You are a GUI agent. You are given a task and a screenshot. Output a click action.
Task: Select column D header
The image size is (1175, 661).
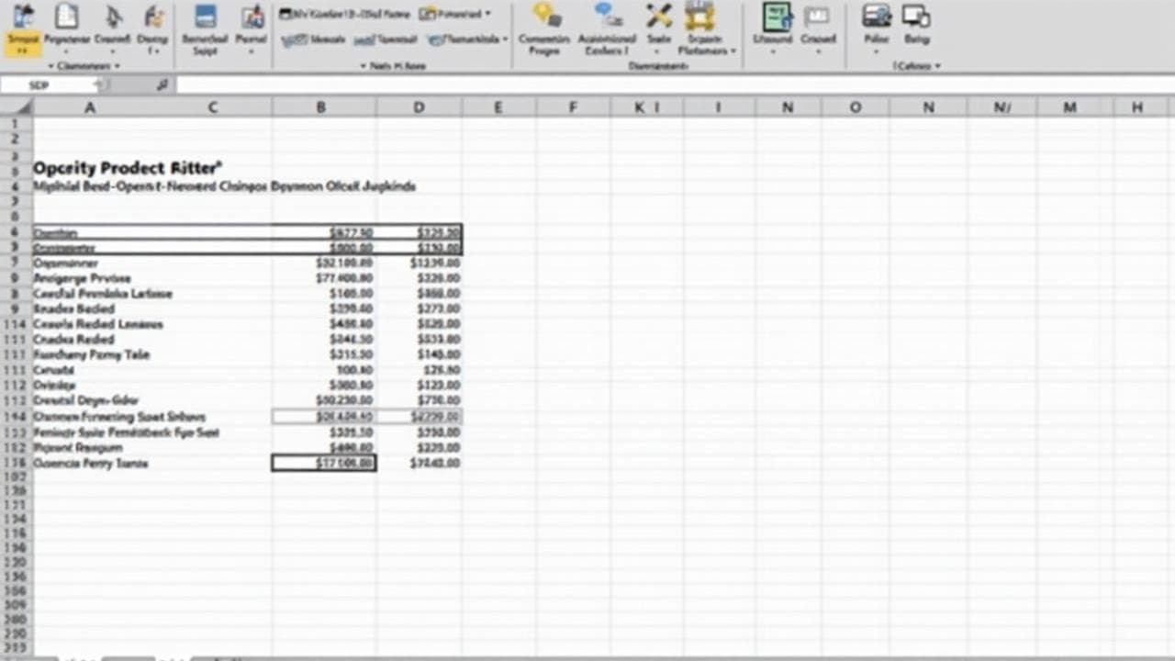pos(419,107)
